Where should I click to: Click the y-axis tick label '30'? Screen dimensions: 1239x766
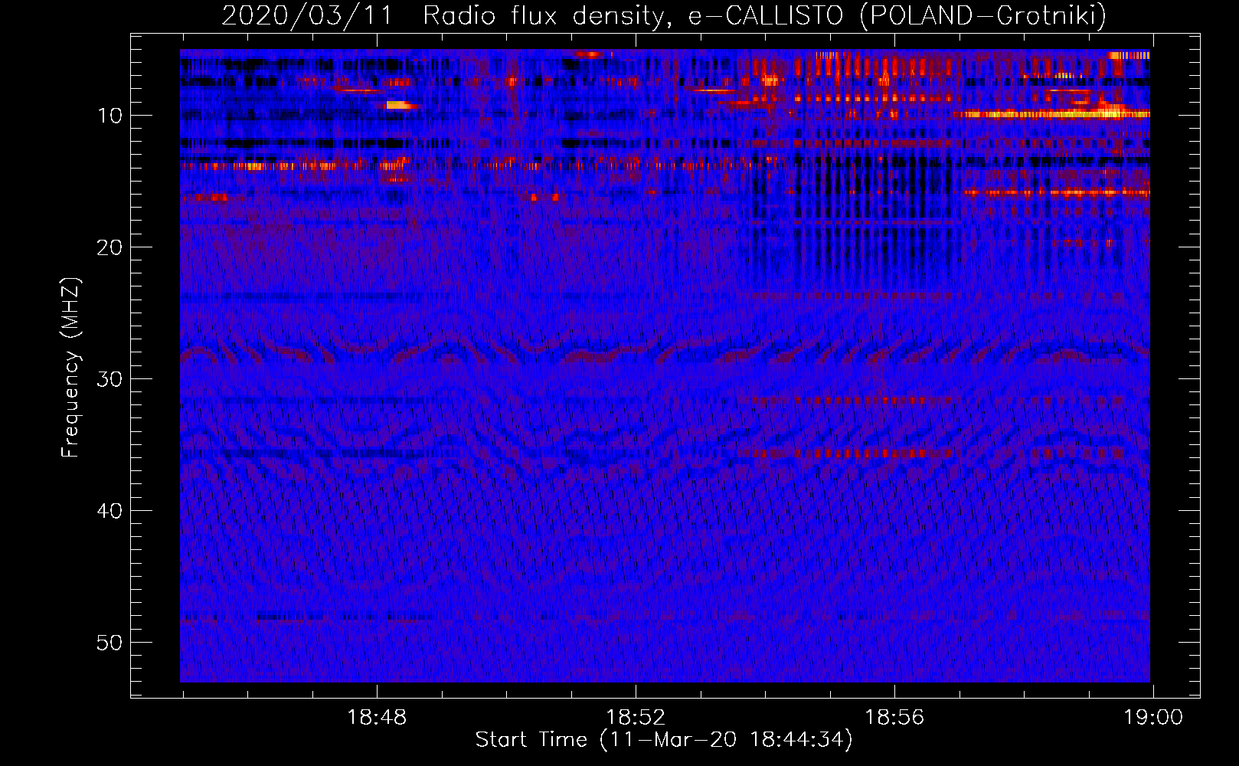[x=110, y=379]
